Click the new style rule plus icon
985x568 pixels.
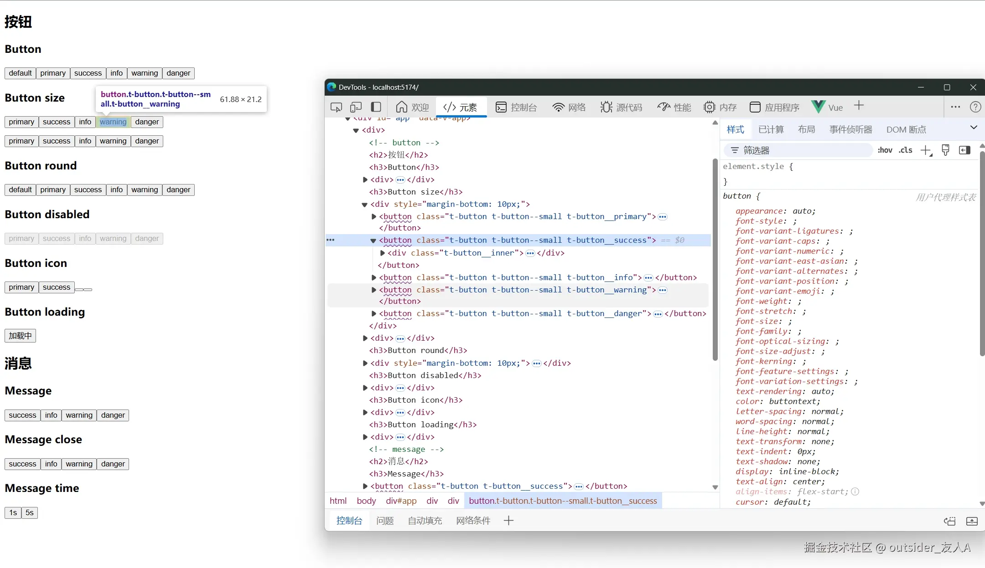pos(926,150)
